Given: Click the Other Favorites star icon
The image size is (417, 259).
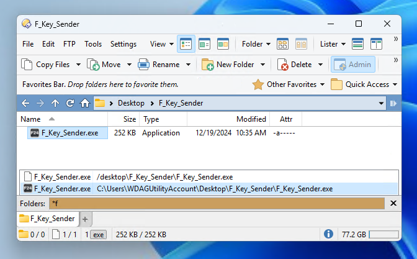Looking at the screenshot, I should tap(258, 84).
